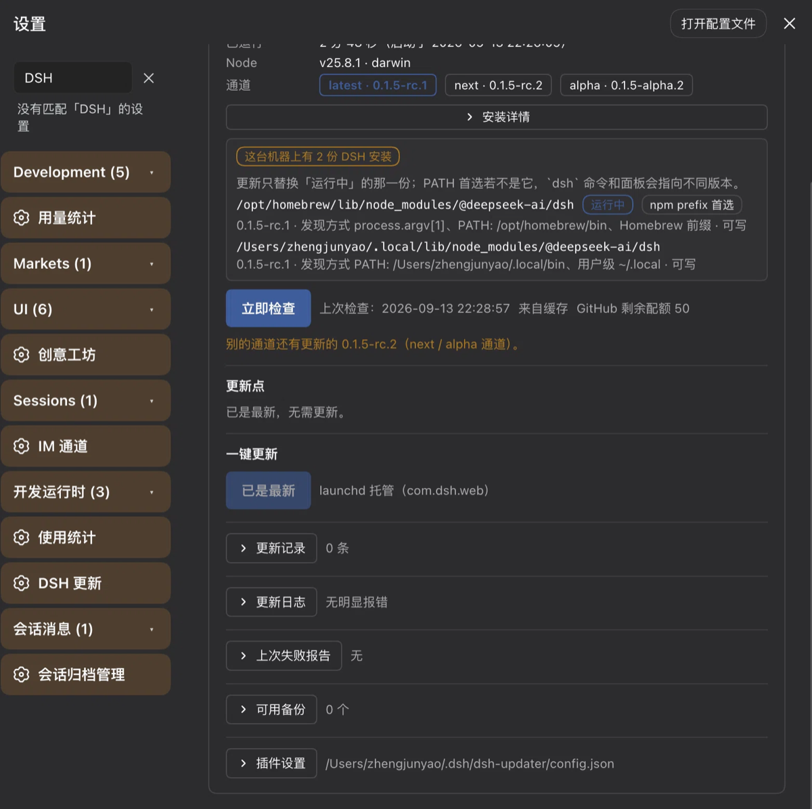Click the /opt/homebrew/lib/node_modules path text

[x=405, y=204]
